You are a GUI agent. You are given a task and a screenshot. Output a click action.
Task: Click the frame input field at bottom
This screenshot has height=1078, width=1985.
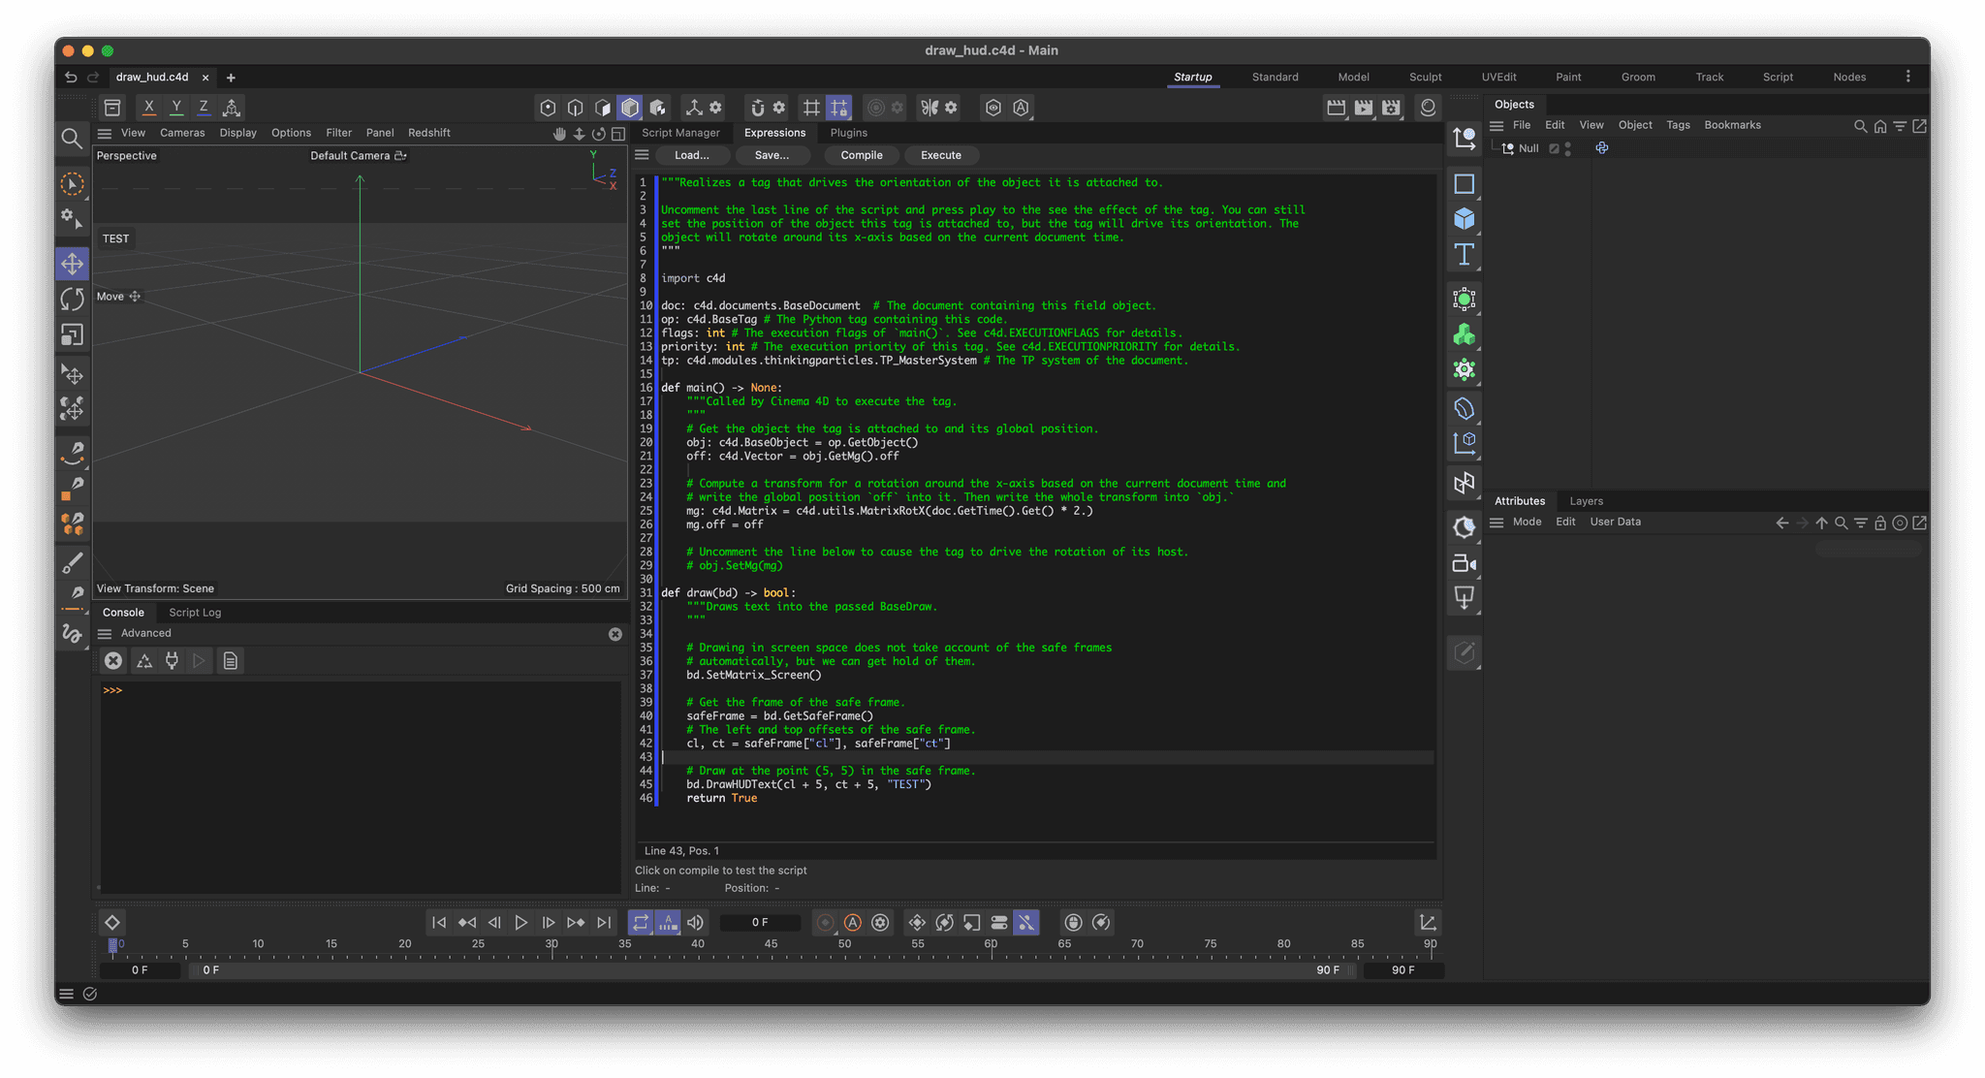(x=762, y=921)
